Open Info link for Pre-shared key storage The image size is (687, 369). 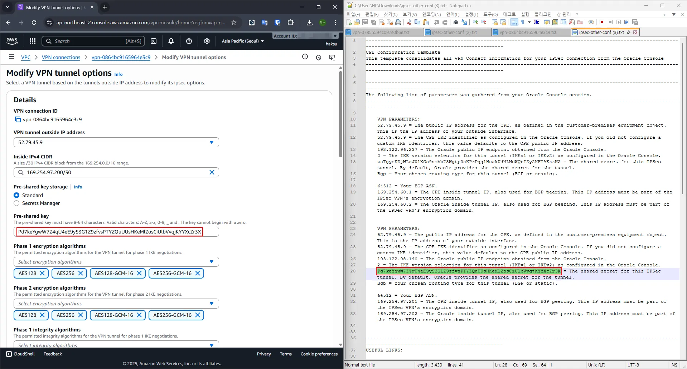pyautogui.click(x=78, y=187)
